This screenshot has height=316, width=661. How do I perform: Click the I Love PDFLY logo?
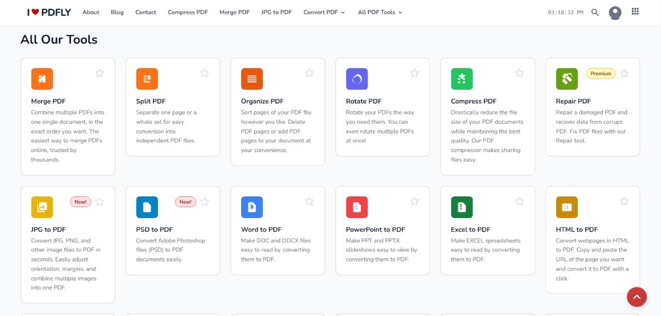tap(49, 12)
